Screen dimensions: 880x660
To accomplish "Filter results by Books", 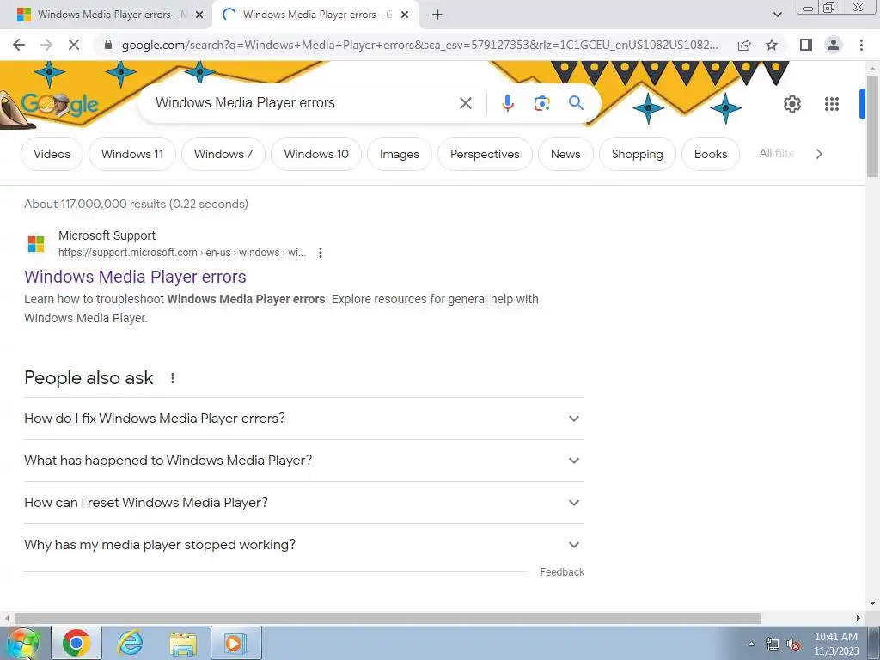I will point(711,154).
